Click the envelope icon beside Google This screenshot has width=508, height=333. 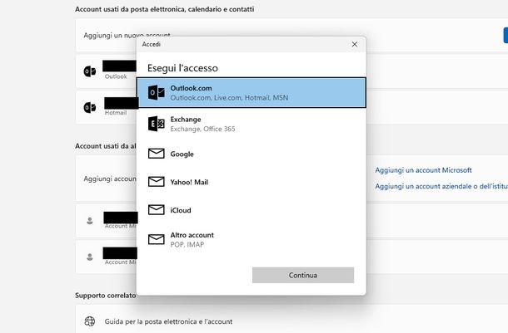(157, 154)
